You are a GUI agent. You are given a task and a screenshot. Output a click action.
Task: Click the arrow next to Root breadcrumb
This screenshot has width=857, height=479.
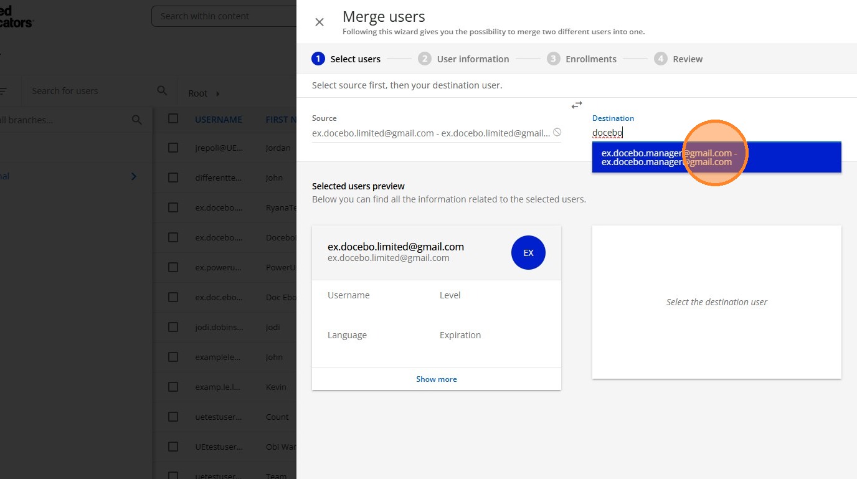tap(218, 93)
